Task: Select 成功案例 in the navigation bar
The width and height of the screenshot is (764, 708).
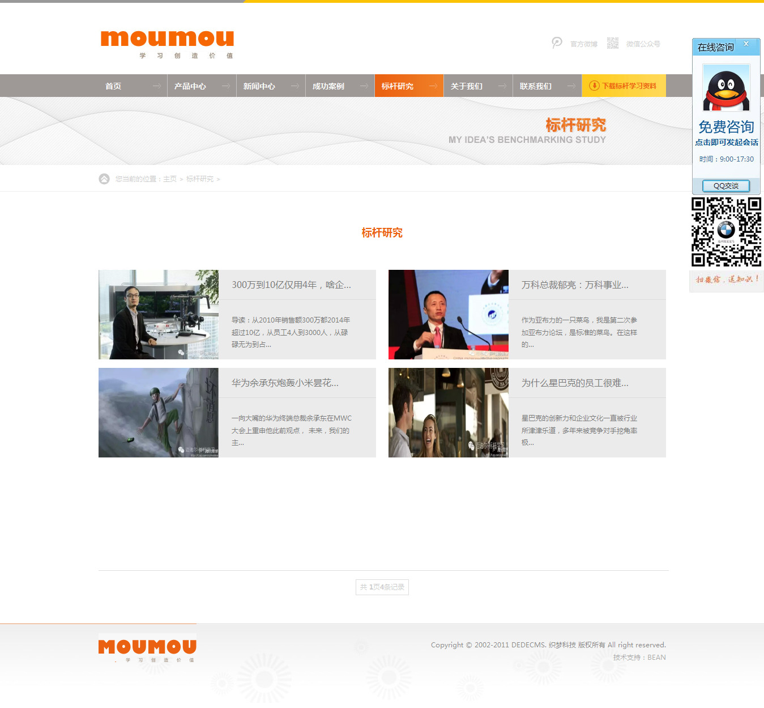Action: (328, 86)
